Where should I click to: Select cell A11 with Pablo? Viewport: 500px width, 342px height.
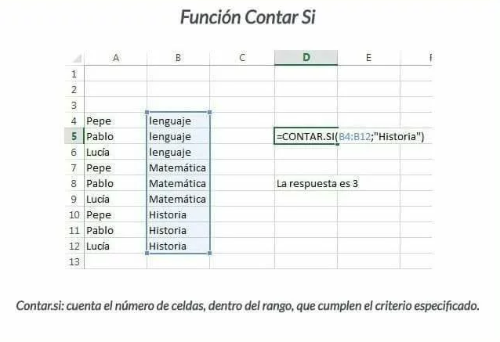click(x=116, y=230)
